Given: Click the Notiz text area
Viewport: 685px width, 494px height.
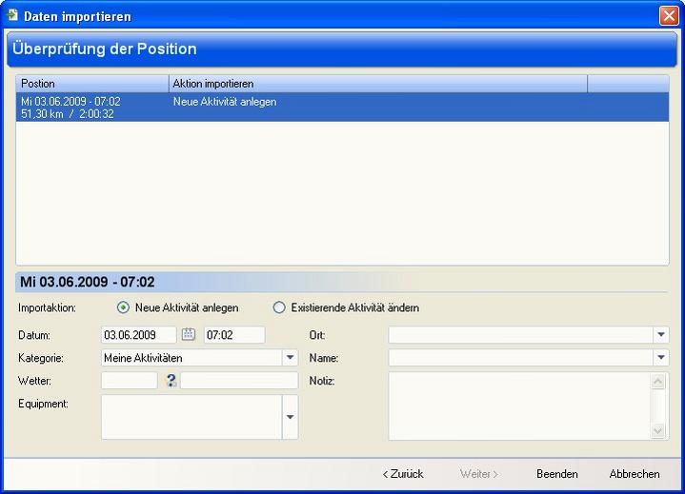Looking at the screenshot, I should point(519,405).
